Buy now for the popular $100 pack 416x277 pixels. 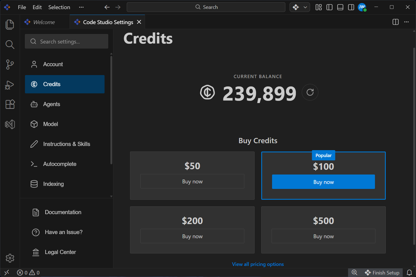323,182
